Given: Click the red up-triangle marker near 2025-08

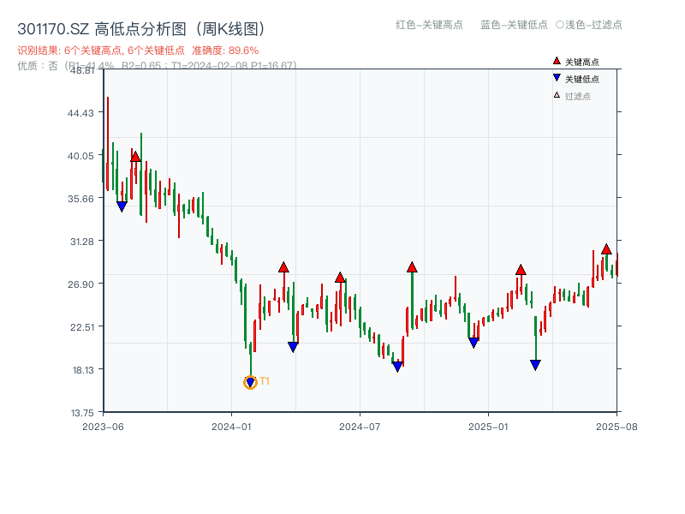Looking at the screenshot, I should coord(607,251).
